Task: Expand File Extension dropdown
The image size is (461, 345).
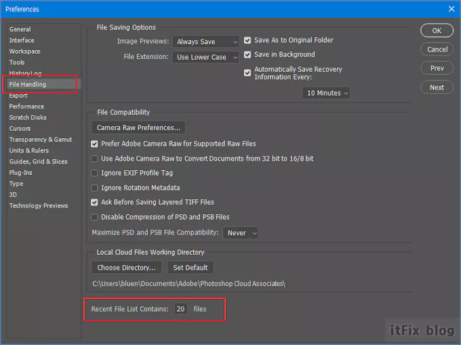Action: (205, 57)
